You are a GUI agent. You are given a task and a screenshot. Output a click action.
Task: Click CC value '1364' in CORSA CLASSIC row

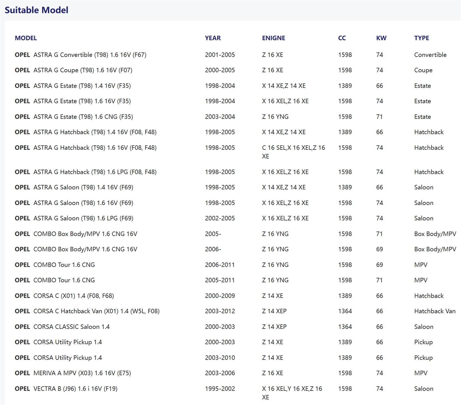(345, 327)
